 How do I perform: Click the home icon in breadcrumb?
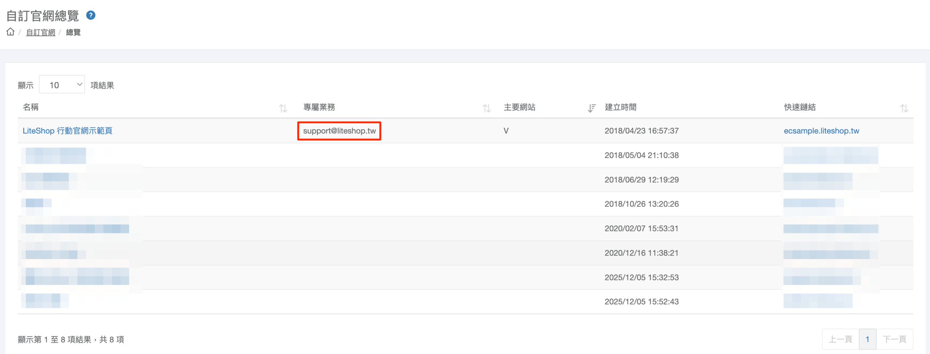[11, 32]
